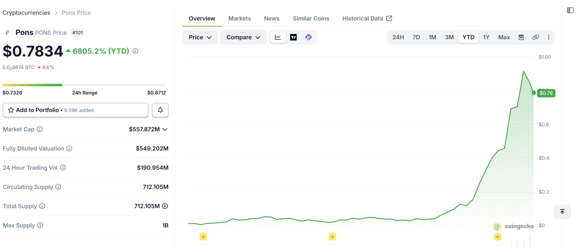Show the Max Supply info tooltip
The height and width of the screenshot is (247, 577).
(40, 225)
